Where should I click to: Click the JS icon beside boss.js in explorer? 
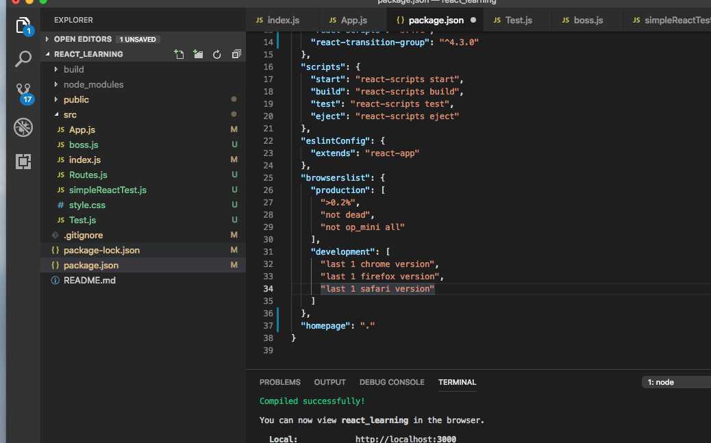point(61,144)
